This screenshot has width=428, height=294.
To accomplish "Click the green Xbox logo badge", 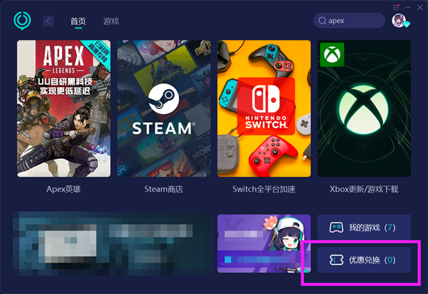I will click(x=332, y=54).
